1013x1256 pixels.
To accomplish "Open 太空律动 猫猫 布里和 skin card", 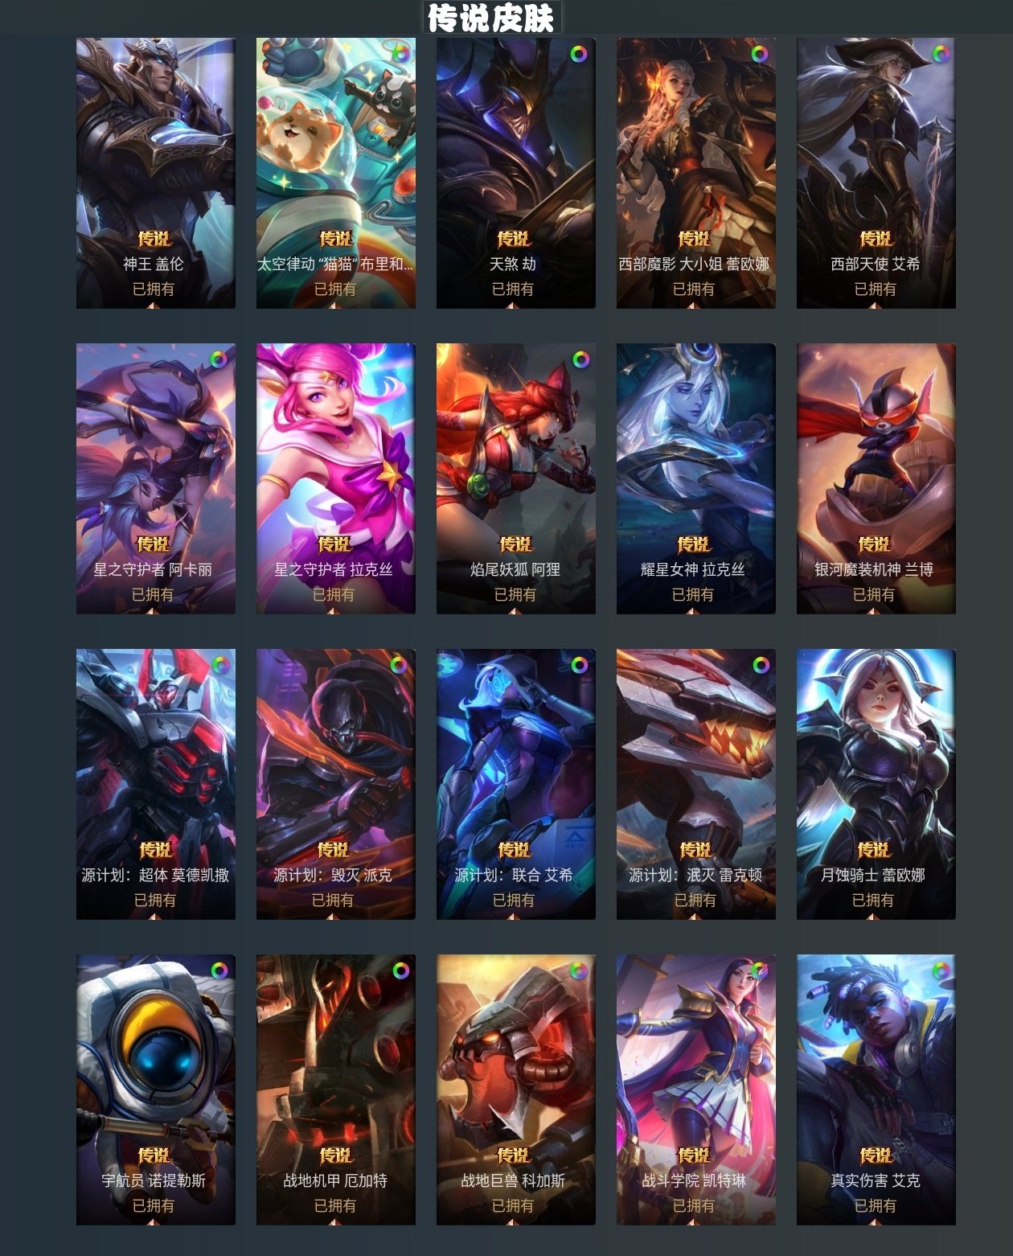I will click(336, 173).
